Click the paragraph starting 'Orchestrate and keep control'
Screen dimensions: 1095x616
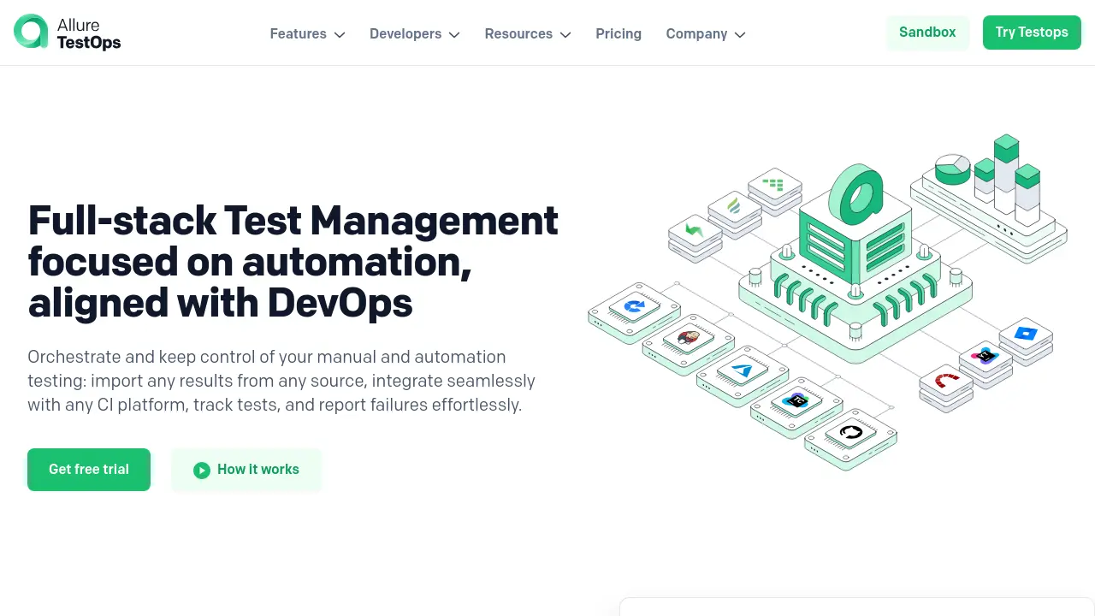[281, 381]
